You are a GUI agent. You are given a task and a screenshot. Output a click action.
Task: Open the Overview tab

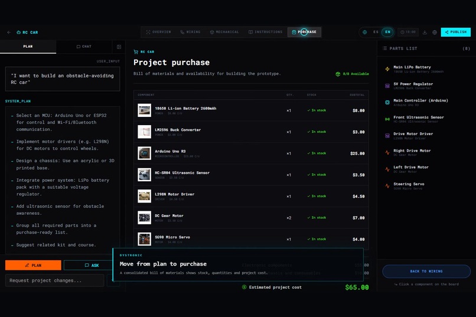[158, 32]
